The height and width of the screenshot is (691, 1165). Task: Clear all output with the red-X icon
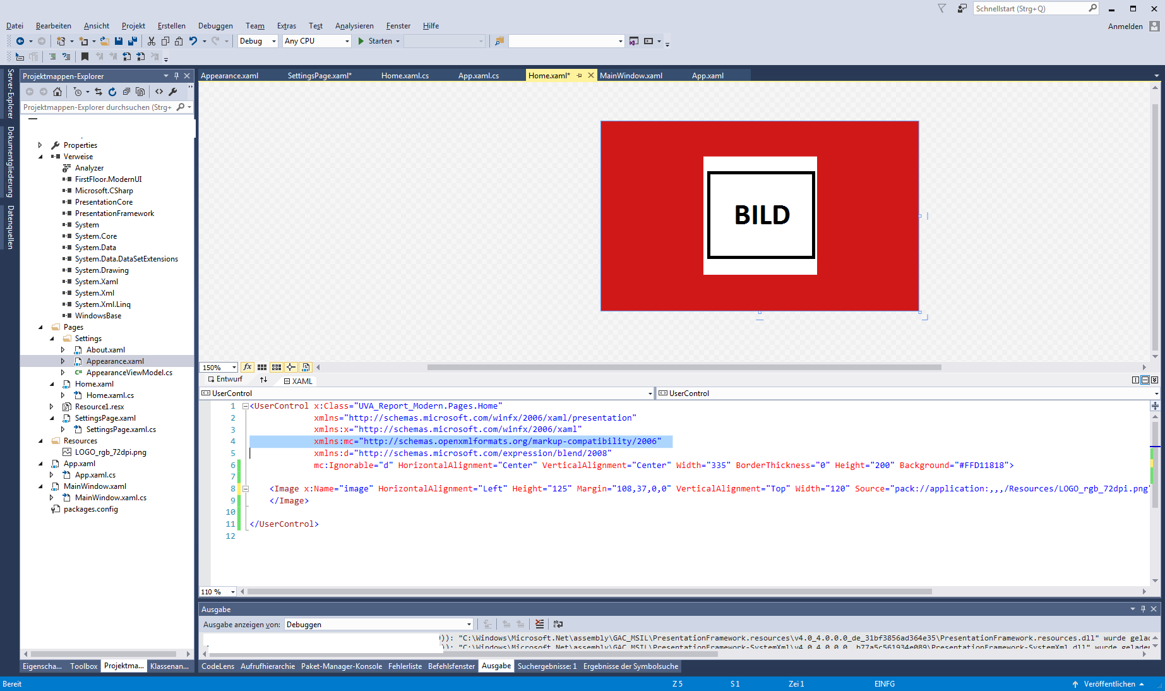pos(539,624)
